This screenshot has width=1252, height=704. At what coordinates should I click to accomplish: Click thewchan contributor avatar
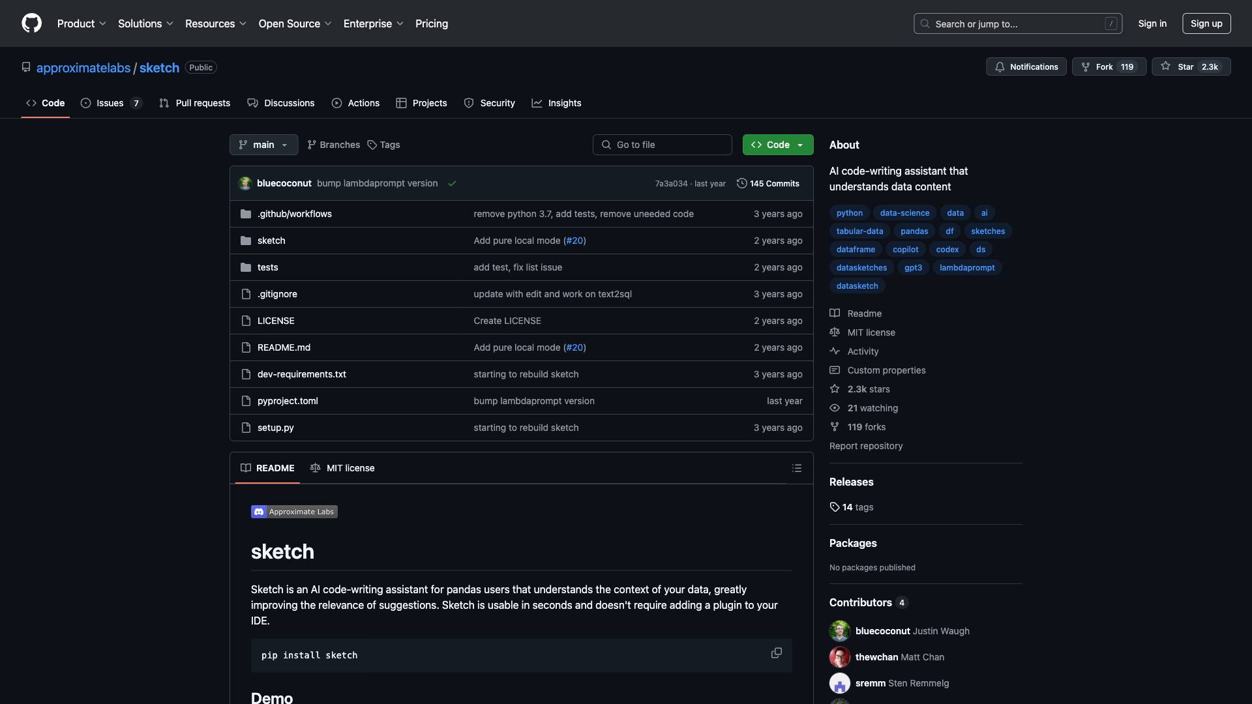(839, 657)
